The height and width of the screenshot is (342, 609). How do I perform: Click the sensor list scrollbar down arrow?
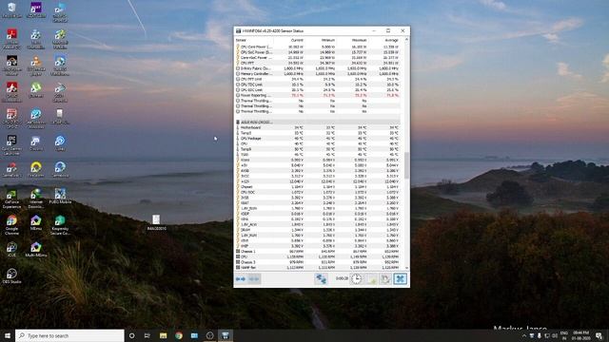(x=406, y=268)
